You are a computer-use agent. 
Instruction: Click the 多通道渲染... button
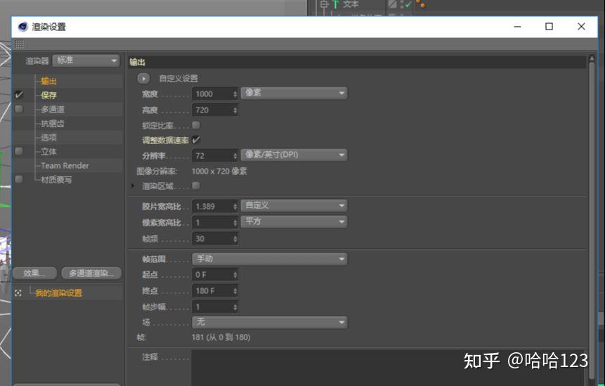91,274
